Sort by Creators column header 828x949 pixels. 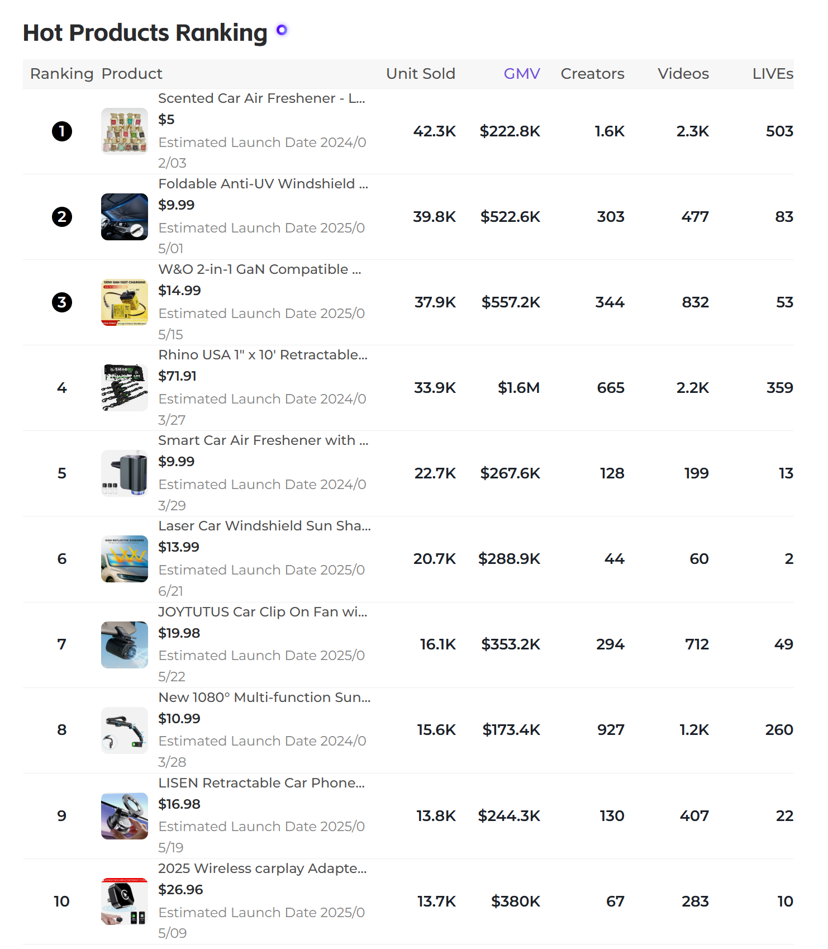pyautogui.click(x=592, y=74)
